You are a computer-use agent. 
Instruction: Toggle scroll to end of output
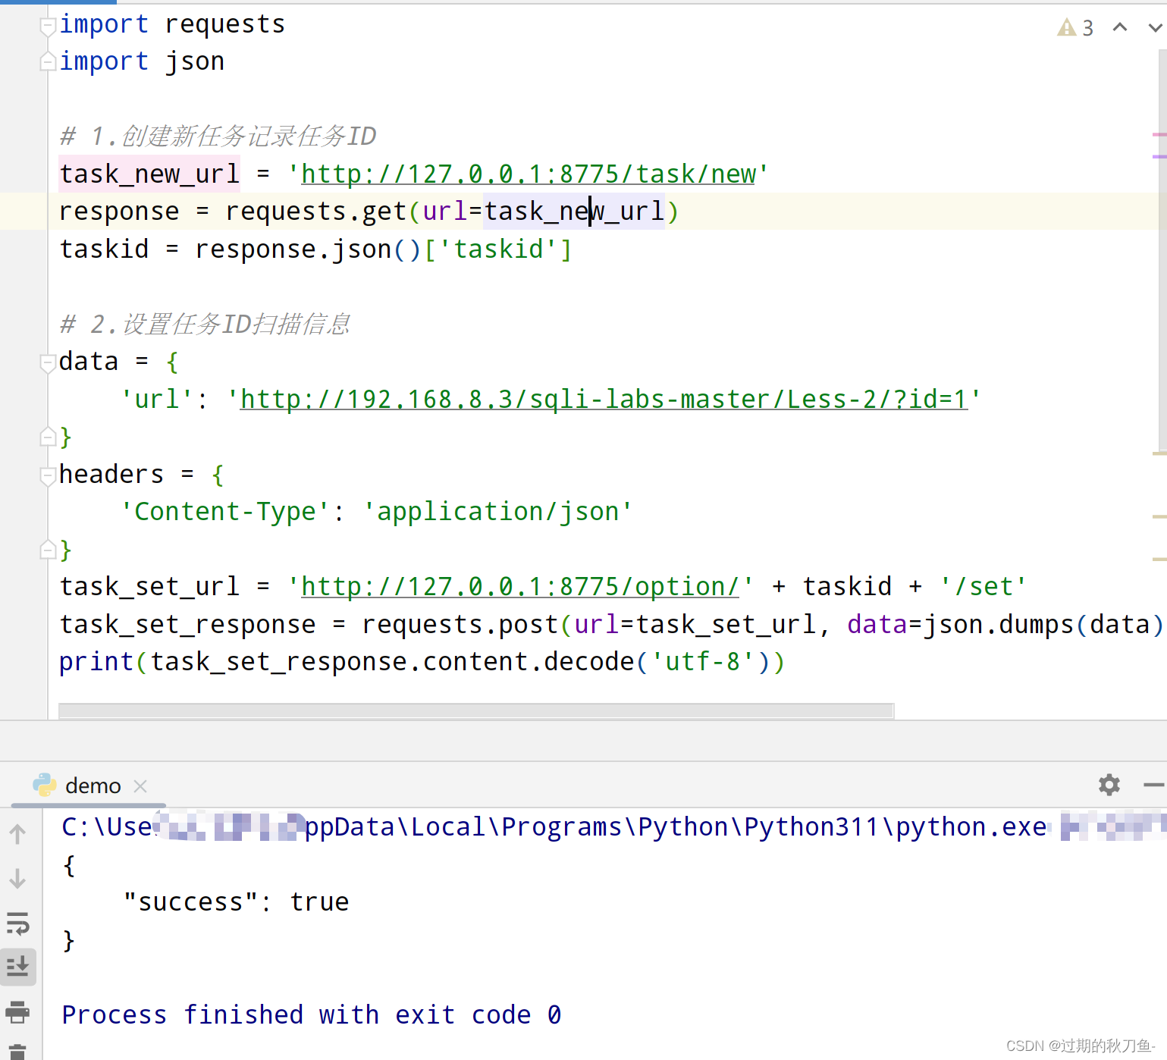coord(17,966)
